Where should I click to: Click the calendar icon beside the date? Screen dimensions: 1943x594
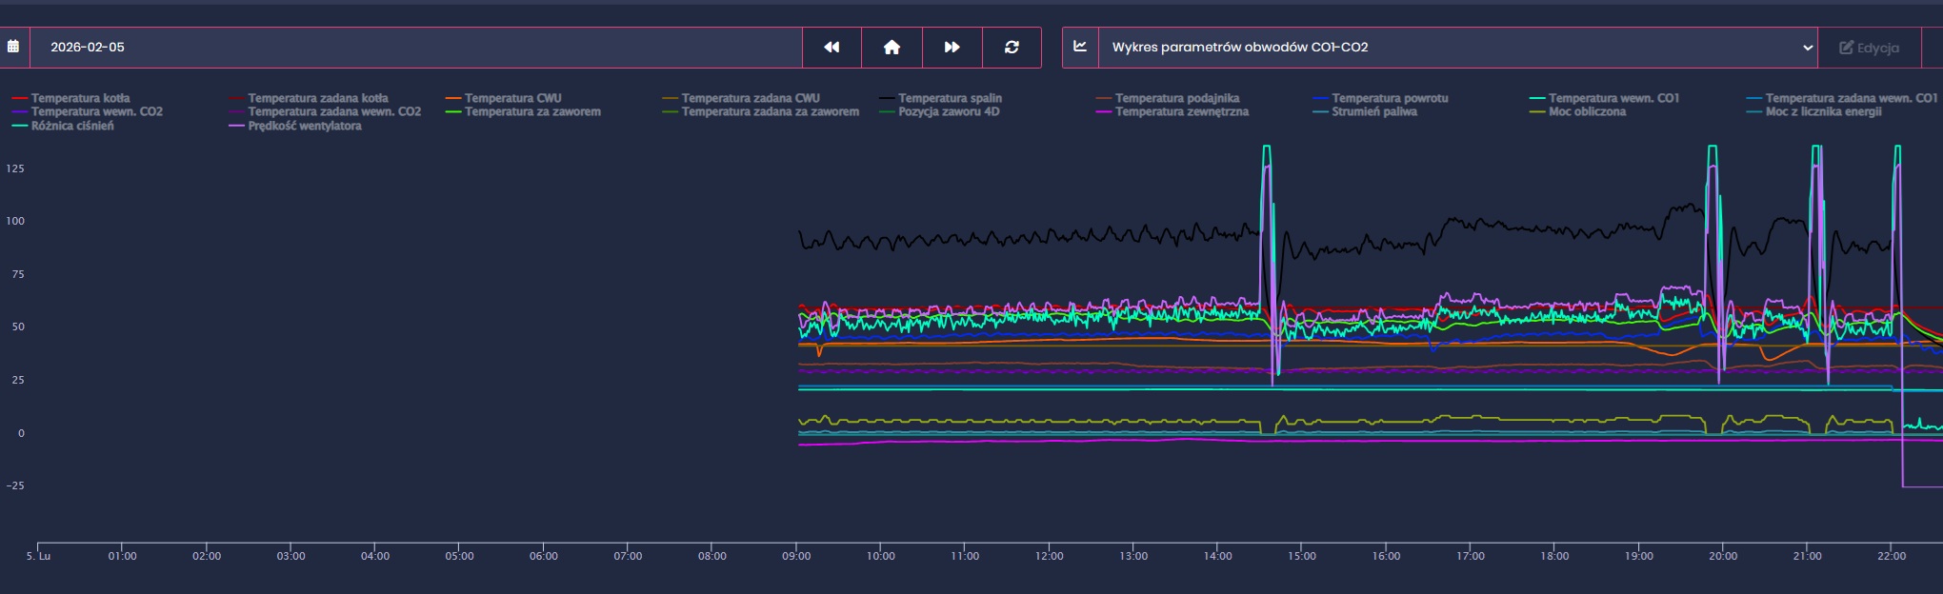point(13,47)
